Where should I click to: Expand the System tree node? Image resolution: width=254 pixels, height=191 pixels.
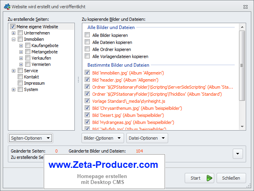click(14, 90)
